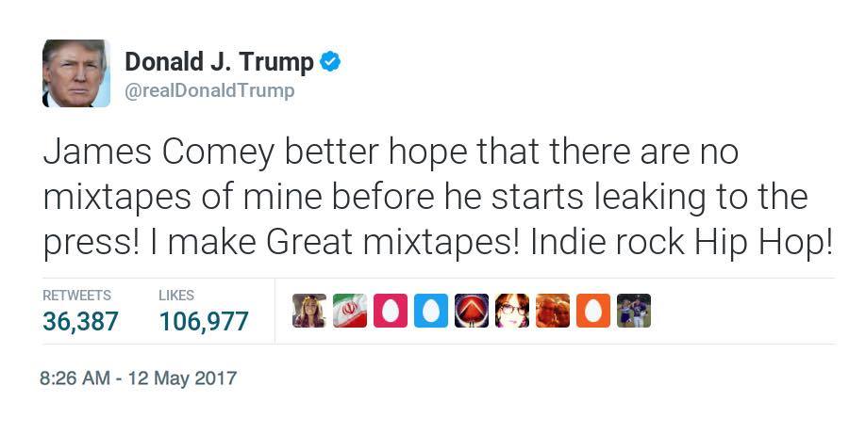
Task: Open the Donald J. Trump display name link
Action: [219, 62]
